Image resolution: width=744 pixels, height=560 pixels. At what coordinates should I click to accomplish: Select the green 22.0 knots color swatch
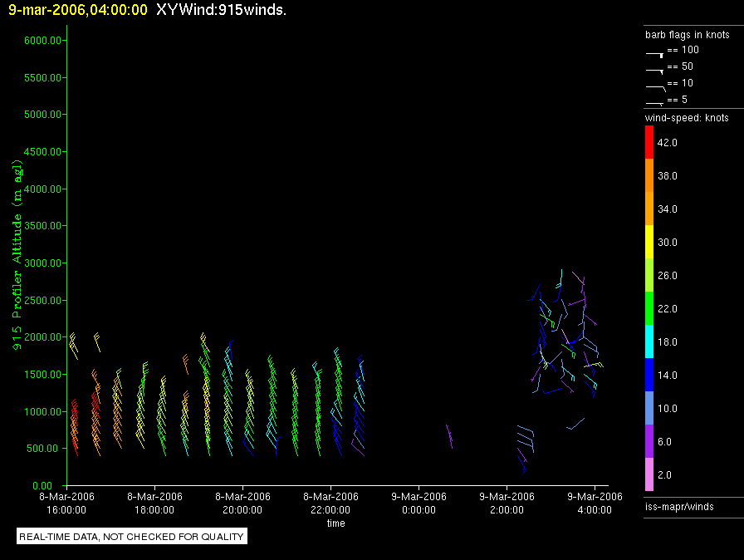(649, 308)
